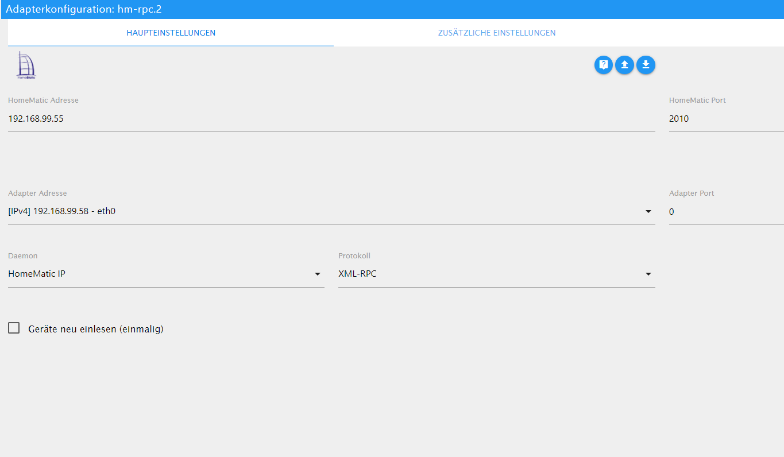Click the HomeMatic Port field label
The width and height of the screenshot is (784, 457).
tap(697, 100)
